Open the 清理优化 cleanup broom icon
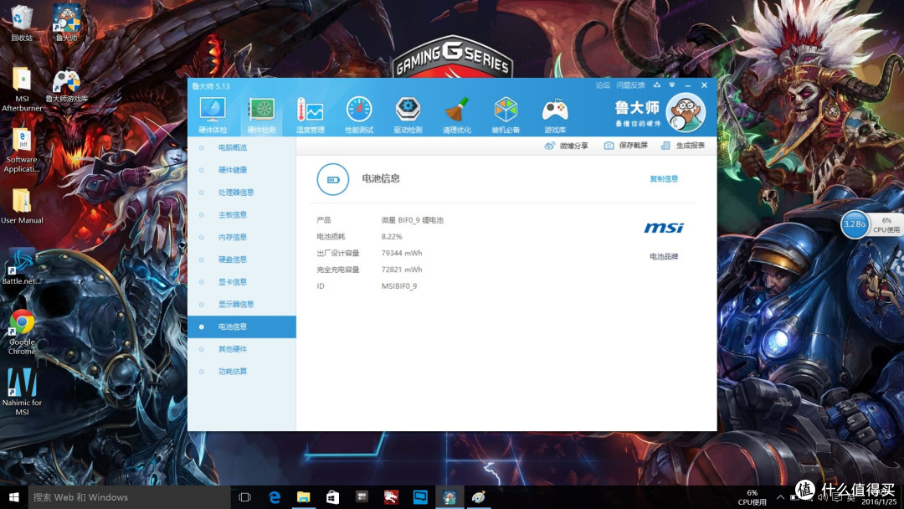The height and width of the screenshot is (509, 904). coord(457,115)
